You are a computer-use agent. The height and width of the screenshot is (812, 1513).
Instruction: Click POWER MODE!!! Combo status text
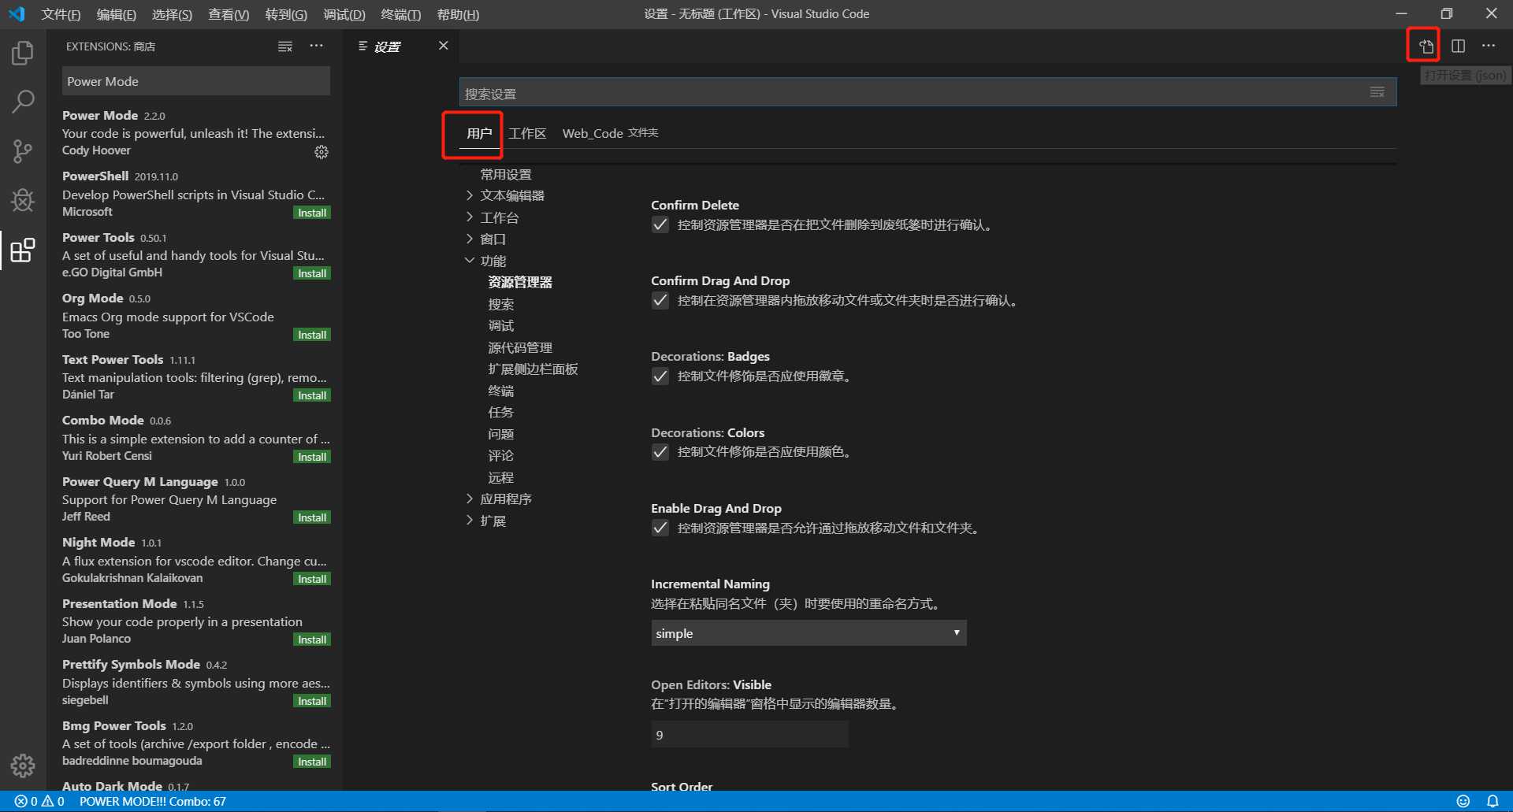point(153,801)
